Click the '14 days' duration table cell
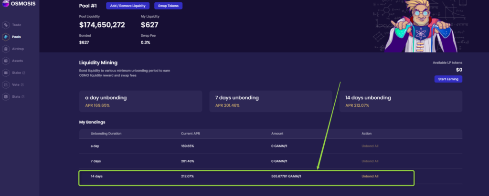 [x=96, y=176]
